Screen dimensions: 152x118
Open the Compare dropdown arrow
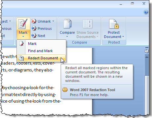click(x=67, y=37)
